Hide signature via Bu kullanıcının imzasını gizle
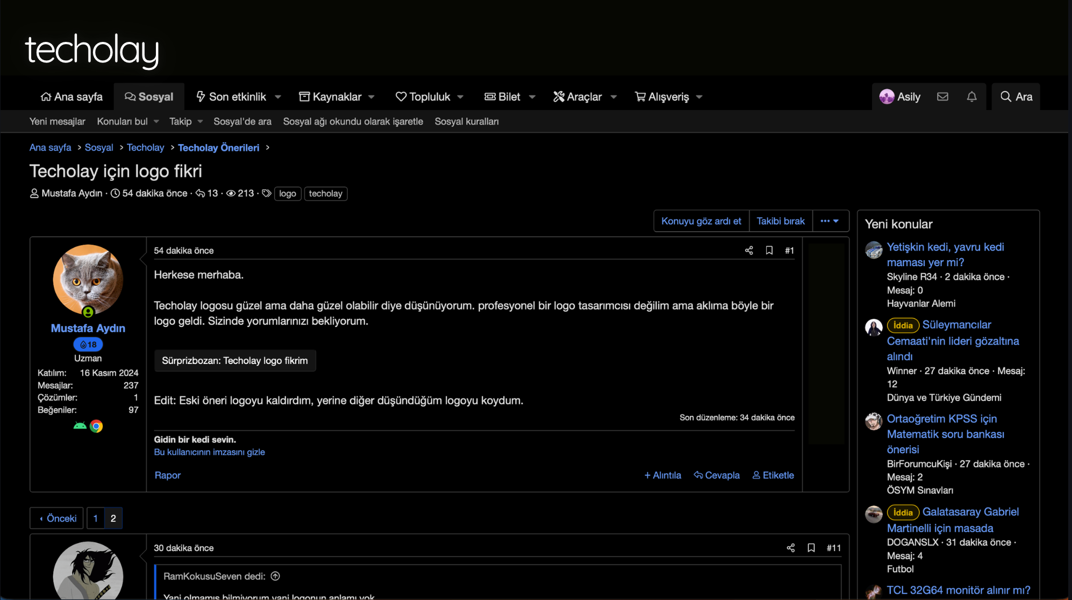Image resolution: width=1072 pixels, height=600 pixels. [209, 452]
